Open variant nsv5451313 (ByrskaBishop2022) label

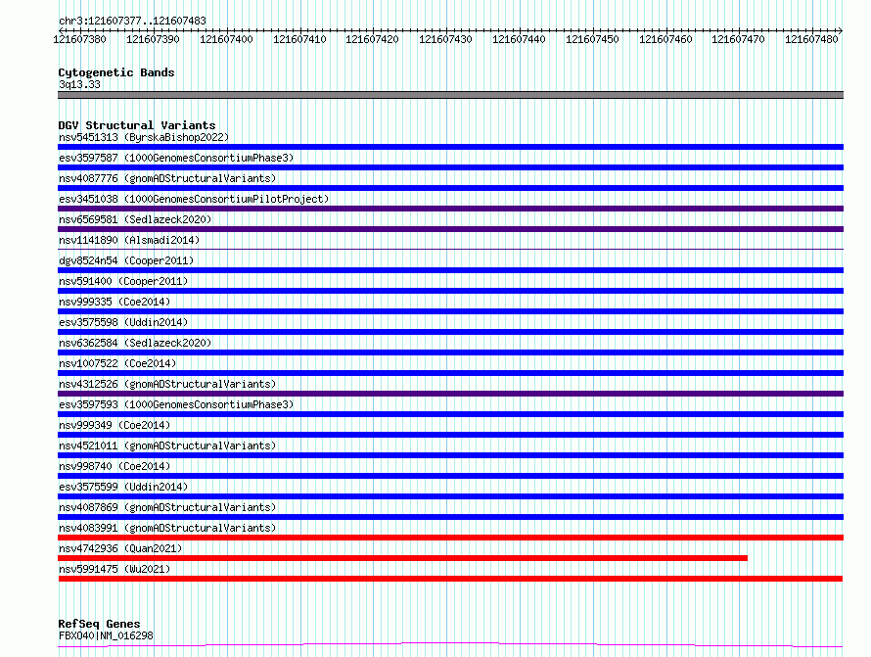(143, 137)
